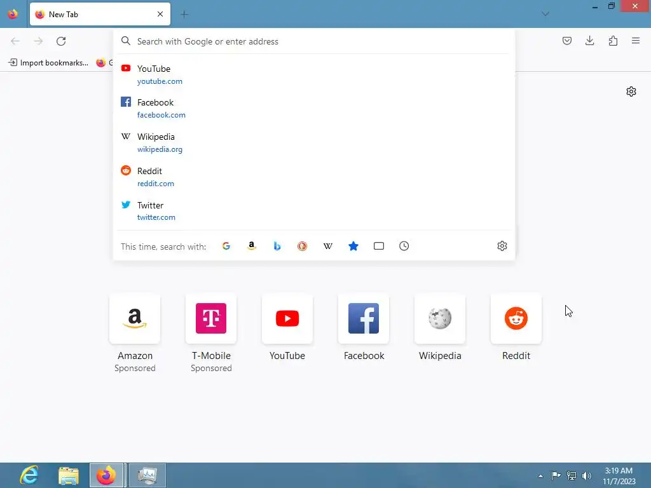Select the New Tab tab
Screen dimensions: 651x488
pos(100,14)
